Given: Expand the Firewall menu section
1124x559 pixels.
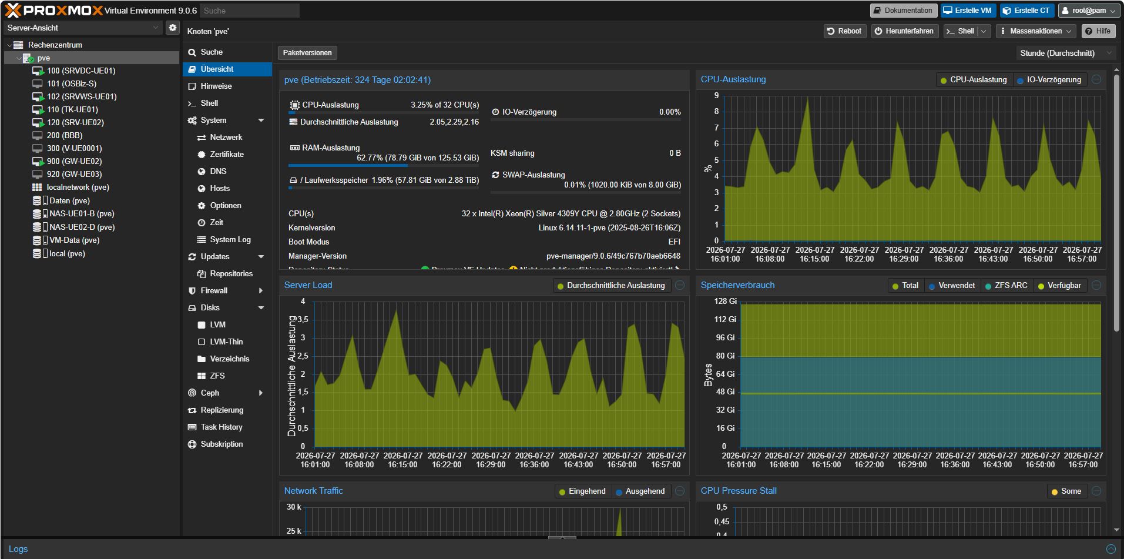Looking at the screenshot, I should click(x=261, y=291).
